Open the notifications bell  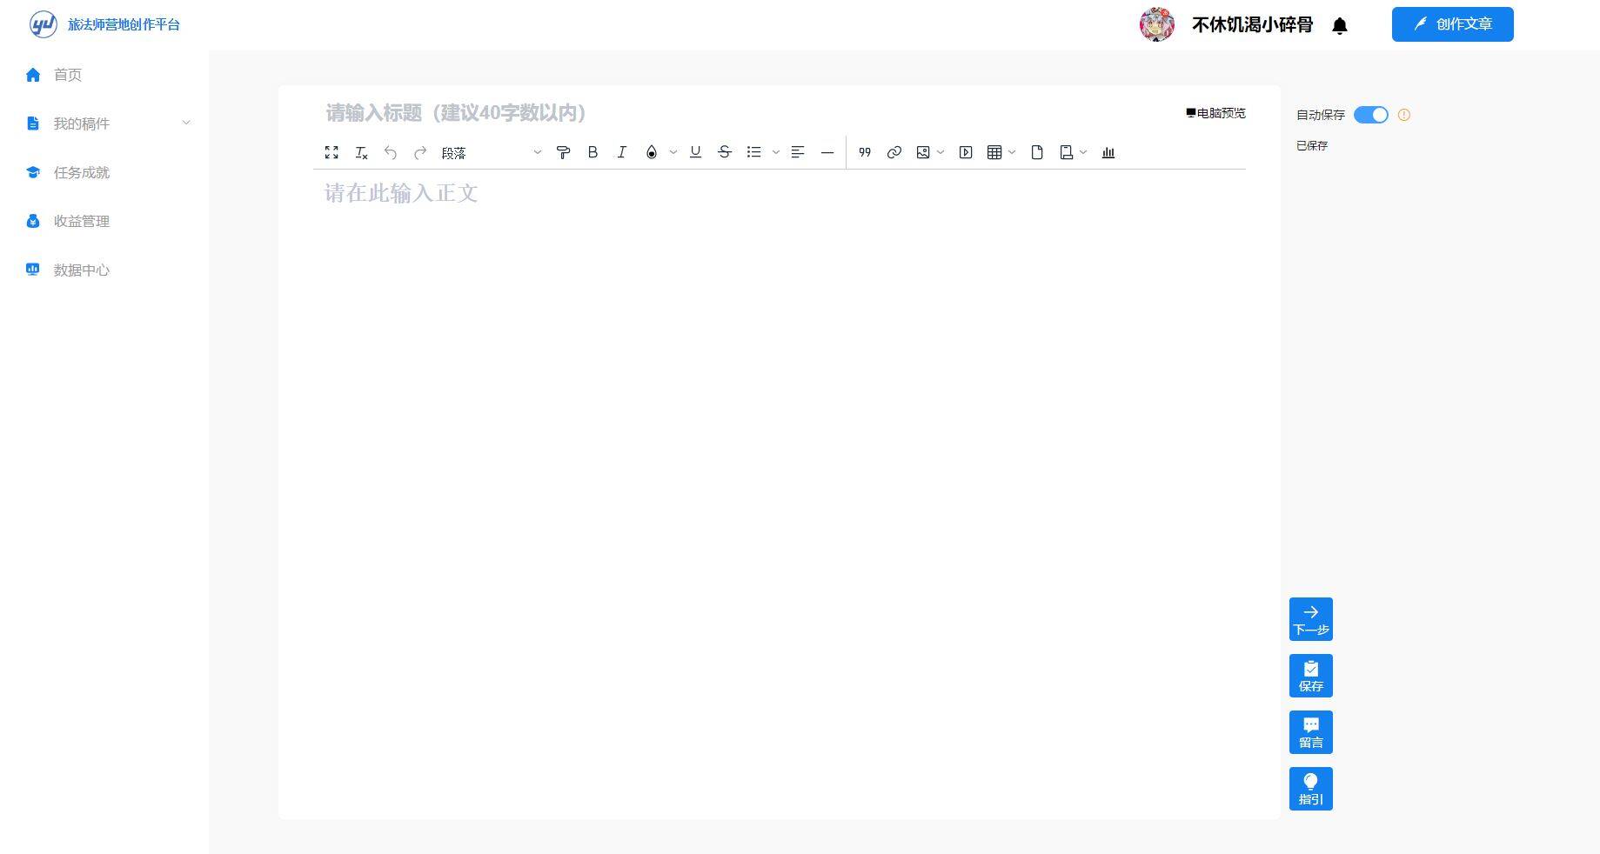[1340, 25]
